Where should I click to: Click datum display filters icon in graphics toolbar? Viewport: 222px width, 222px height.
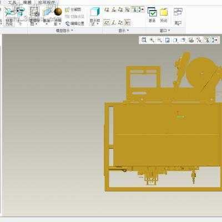coord(199,40)
